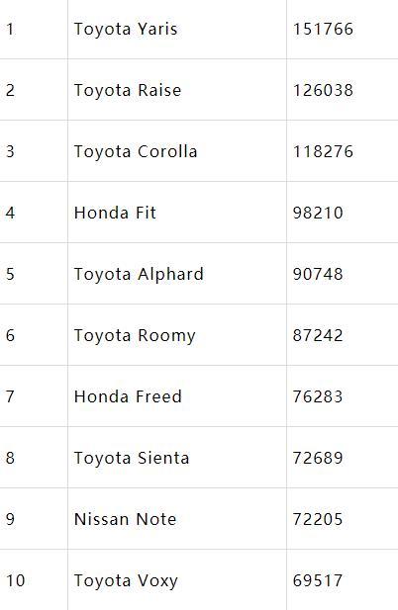Select the Toyota Sienta cell
398x610 pixels.
point(177,458)
